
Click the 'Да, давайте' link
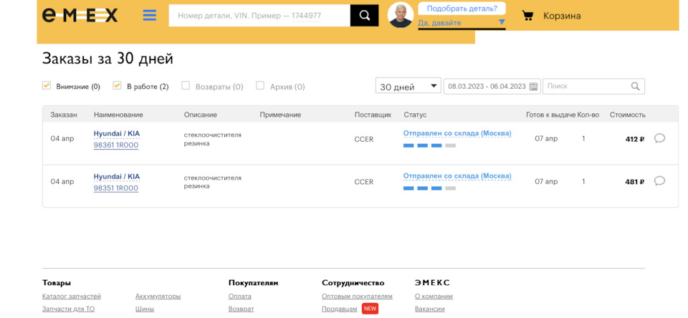tap(439, 23)
